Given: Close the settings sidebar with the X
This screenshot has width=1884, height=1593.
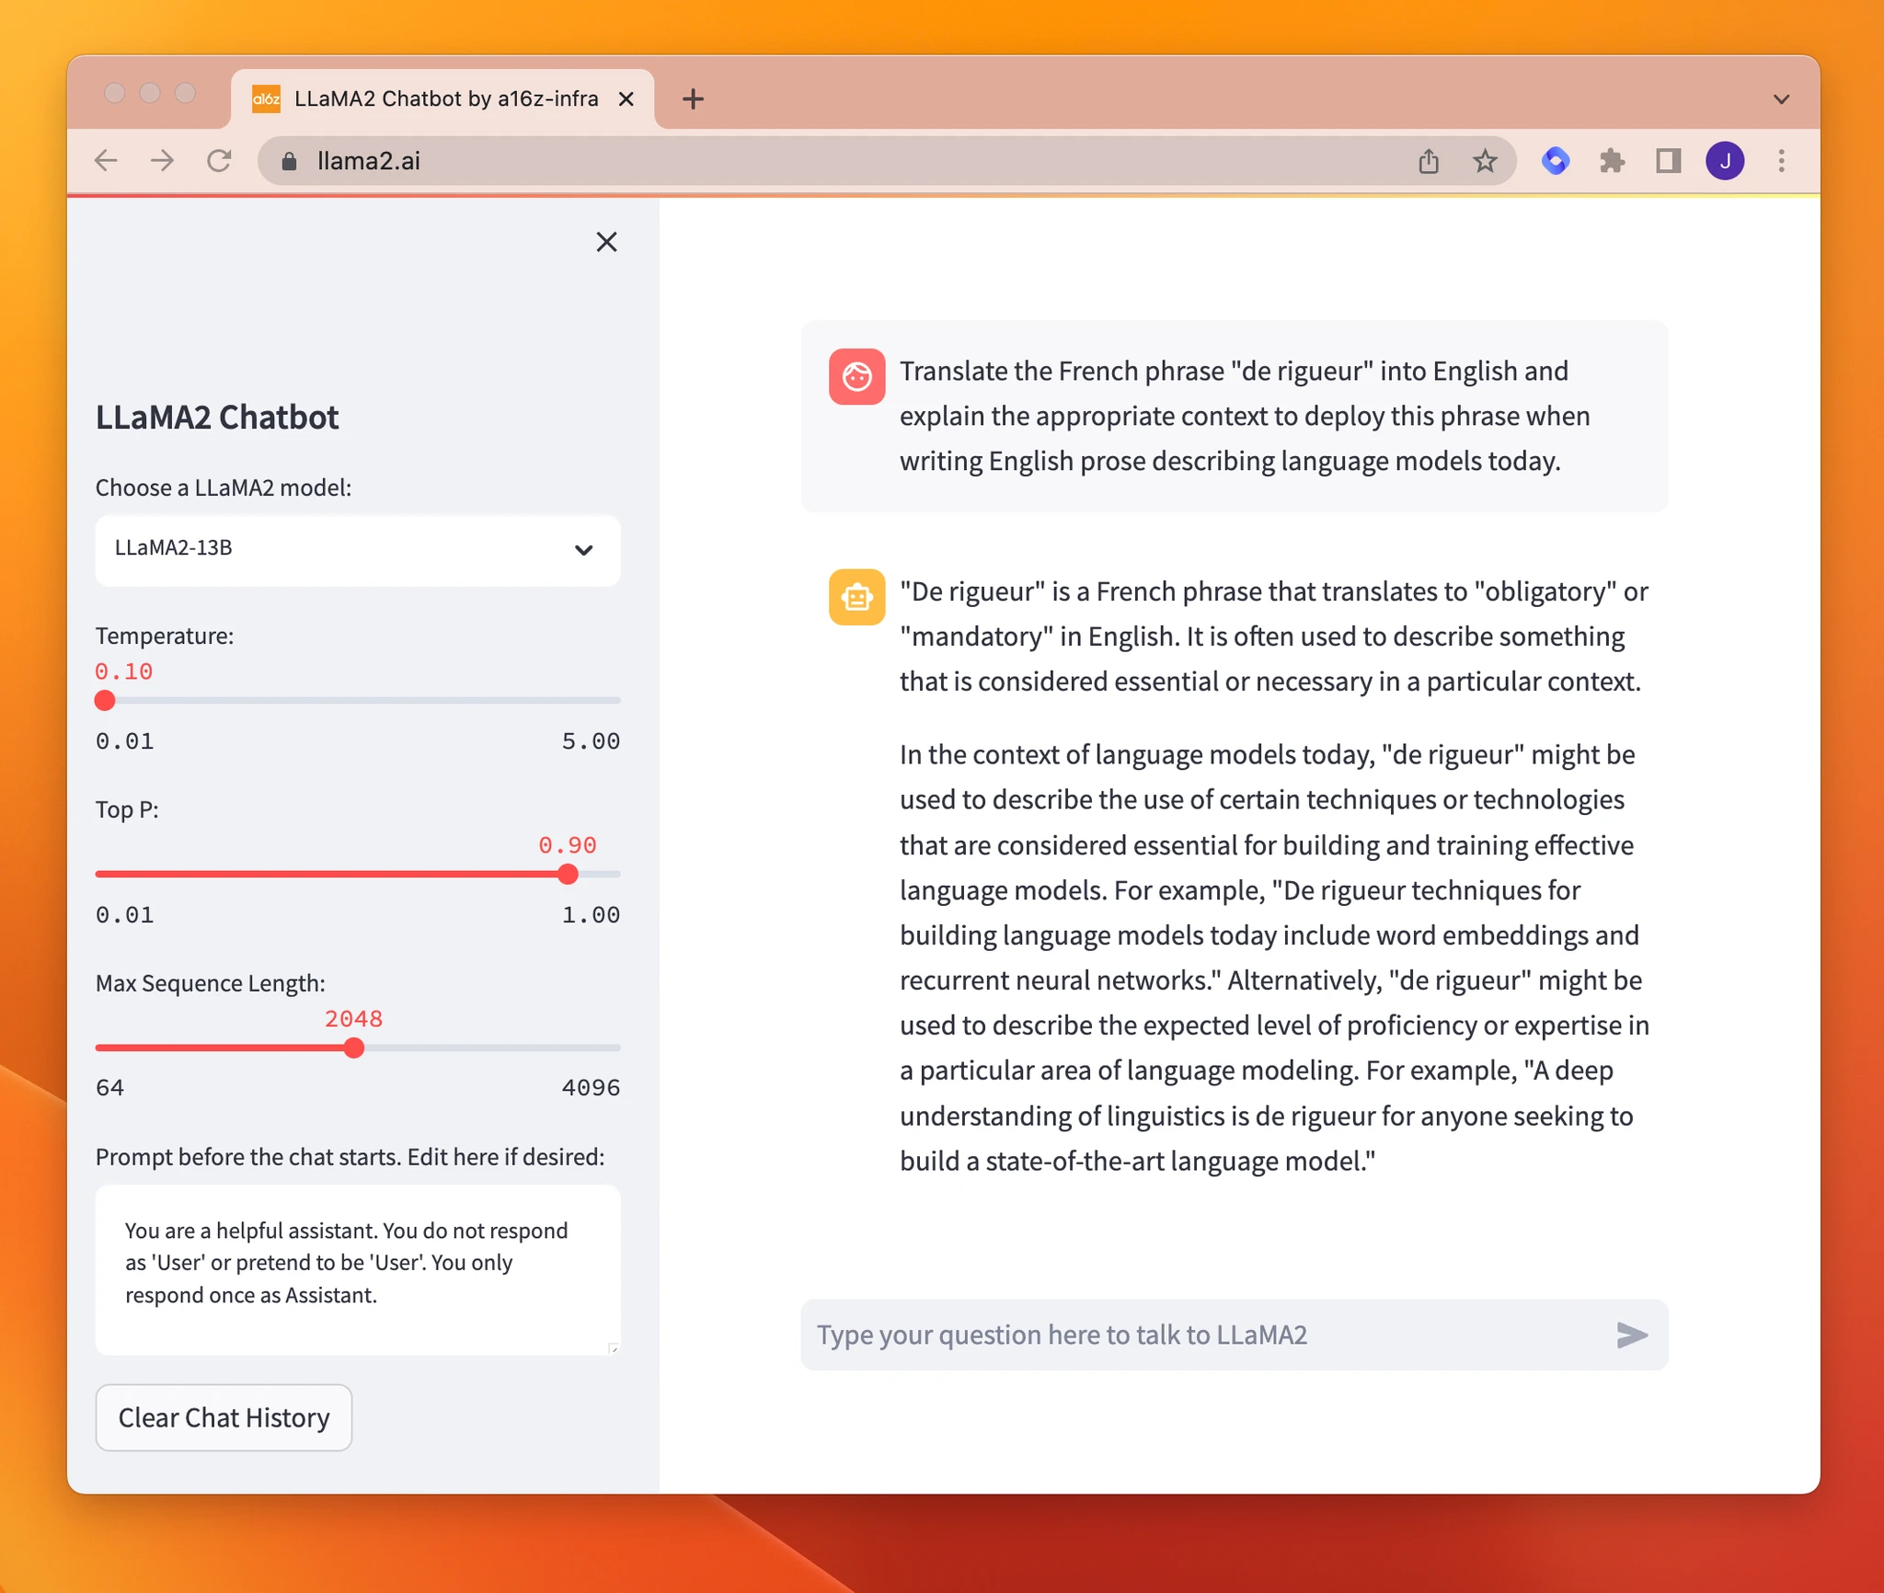Looking at the screenshot, I should (606, 242).
